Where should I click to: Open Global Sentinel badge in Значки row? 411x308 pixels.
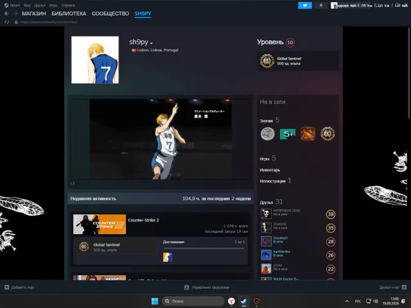coord(328,133)
